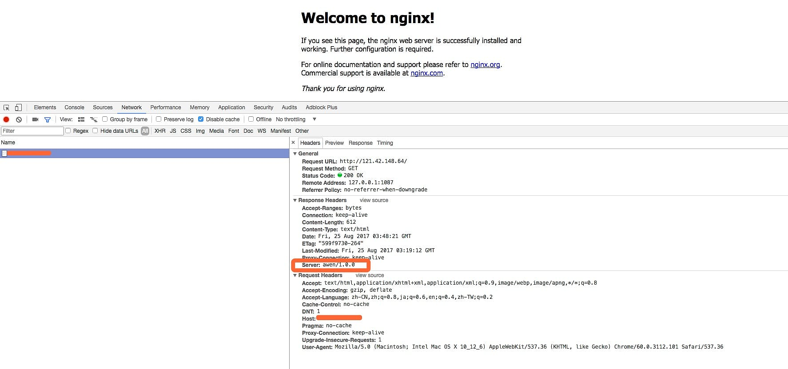The height and width of the screenshot is (369, 788).
Task: Stop recording with the red record button
Action: 6,119
